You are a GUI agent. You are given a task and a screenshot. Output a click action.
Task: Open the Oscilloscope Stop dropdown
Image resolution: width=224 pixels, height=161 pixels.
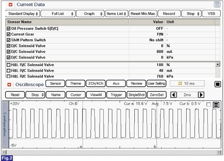35,95
